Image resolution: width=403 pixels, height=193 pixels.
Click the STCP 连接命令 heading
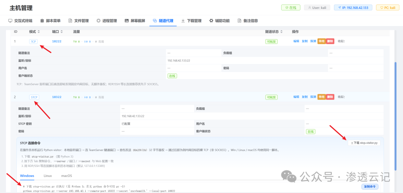[30, 143]
